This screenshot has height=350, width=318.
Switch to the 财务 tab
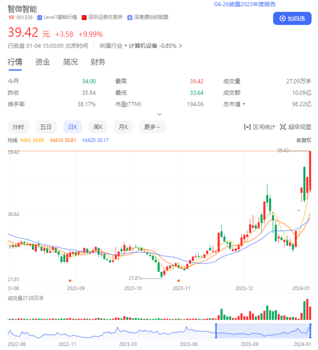click(98, 62)
